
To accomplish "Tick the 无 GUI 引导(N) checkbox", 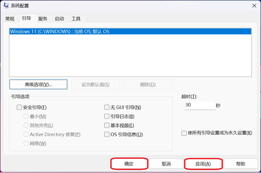I will 107,107.
